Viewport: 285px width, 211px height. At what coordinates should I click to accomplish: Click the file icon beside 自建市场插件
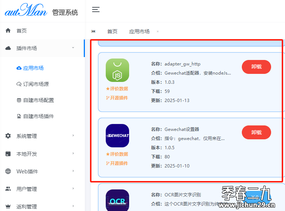coord(19,116)
